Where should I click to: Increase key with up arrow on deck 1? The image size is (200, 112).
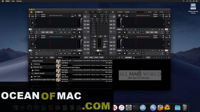[36, 15]
